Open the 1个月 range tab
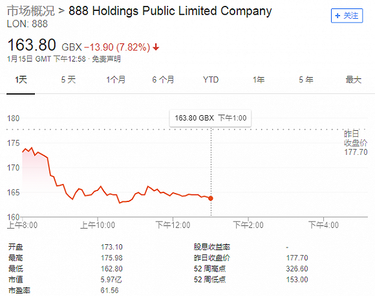The image size is (375, 296). (116, 80)
